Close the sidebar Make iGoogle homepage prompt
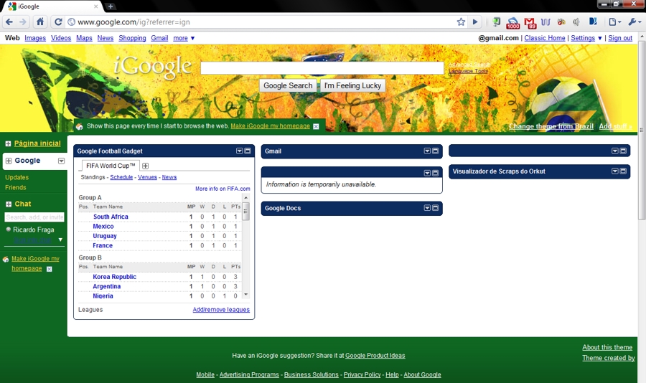 (x=50, y=269)
